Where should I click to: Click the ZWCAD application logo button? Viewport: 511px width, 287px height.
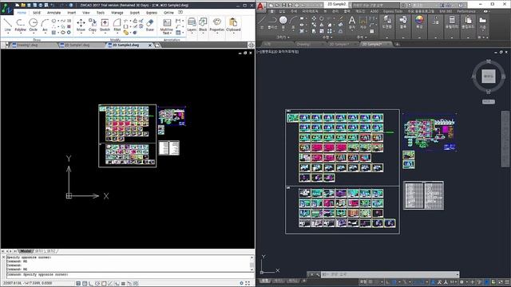pos(6,9)
